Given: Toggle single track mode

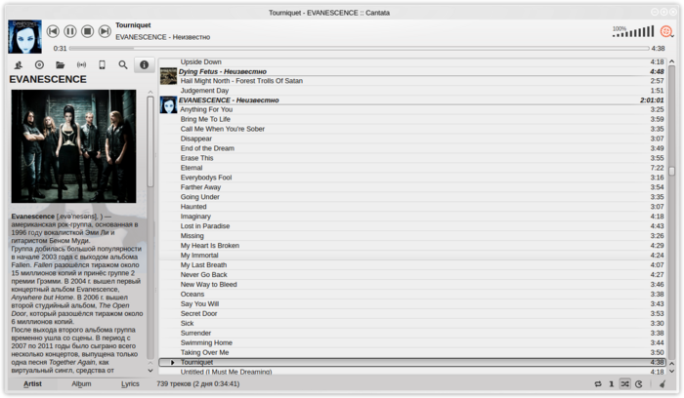Looking at the screenshot, I should coord(611,383).
